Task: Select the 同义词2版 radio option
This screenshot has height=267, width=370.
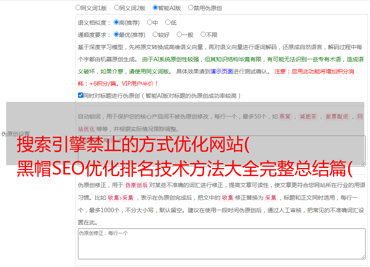Action: pos(117,8)
